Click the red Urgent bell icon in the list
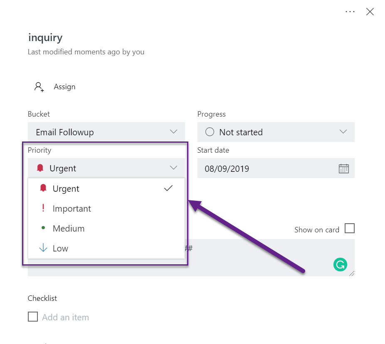385x344 pixels. 43,188
